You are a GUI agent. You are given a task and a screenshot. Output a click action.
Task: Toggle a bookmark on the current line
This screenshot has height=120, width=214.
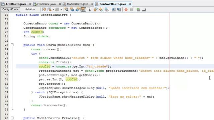(x=106, y=9)
